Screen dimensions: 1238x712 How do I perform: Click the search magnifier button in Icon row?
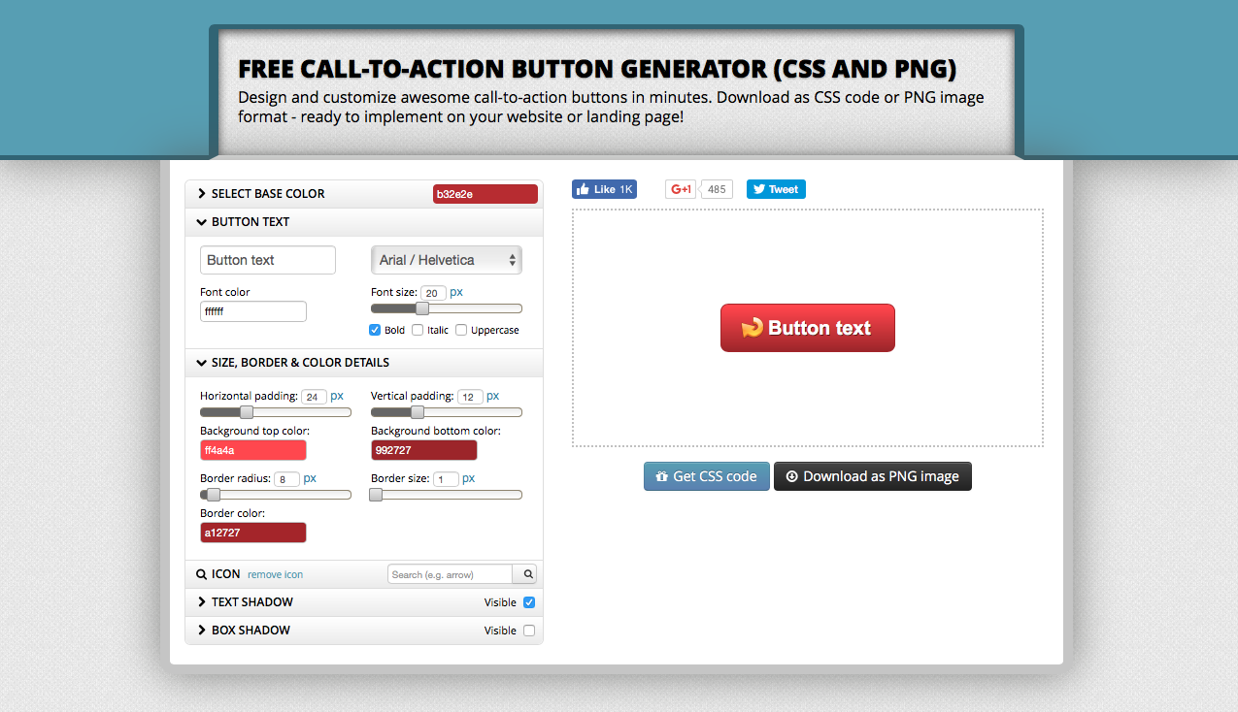pos(528,574)
